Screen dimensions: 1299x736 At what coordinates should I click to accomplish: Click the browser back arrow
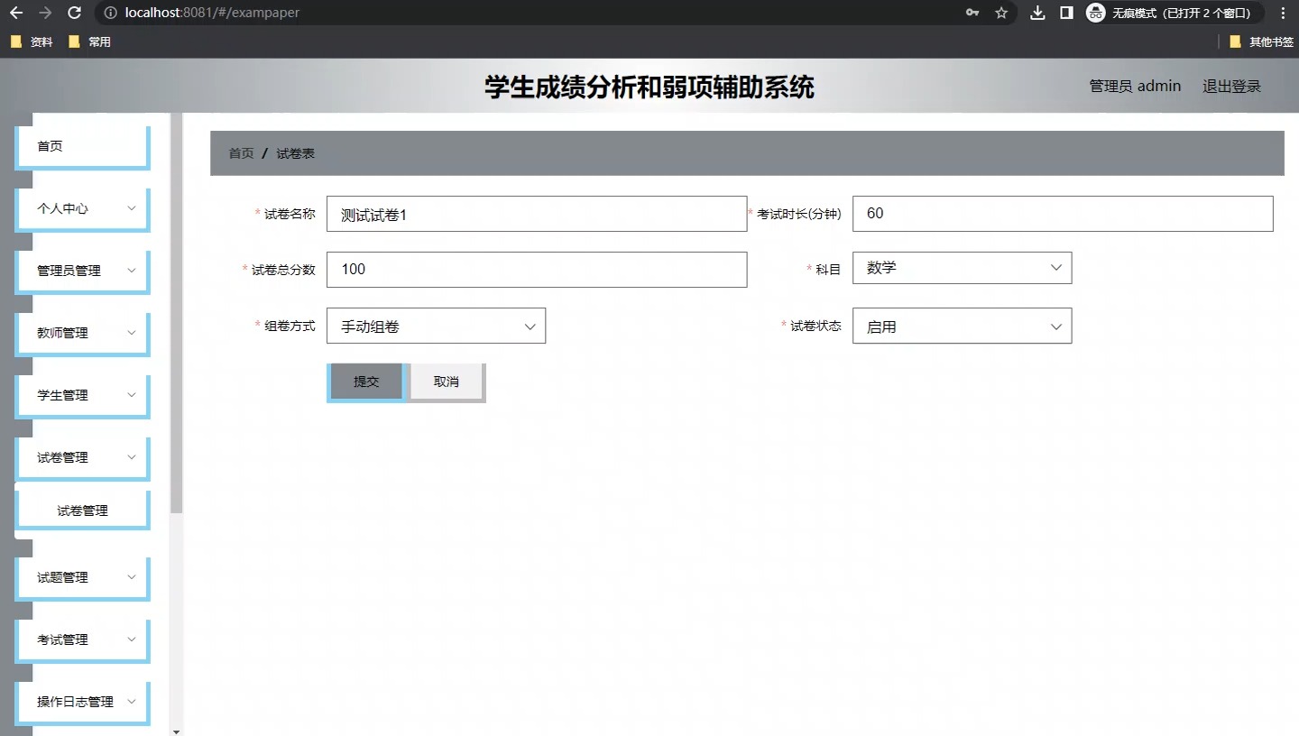click(16, 13)
